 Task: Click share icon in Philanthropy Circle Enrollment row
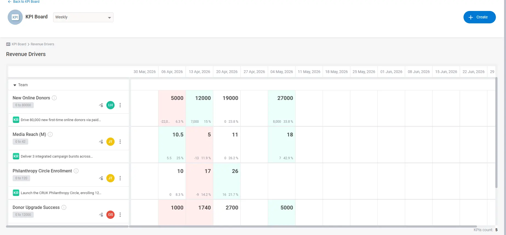coord(101,178)
